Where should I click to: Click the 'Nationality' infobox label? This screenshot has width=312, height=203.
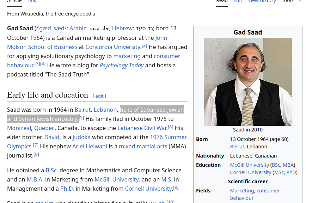(x=210, y=156)
